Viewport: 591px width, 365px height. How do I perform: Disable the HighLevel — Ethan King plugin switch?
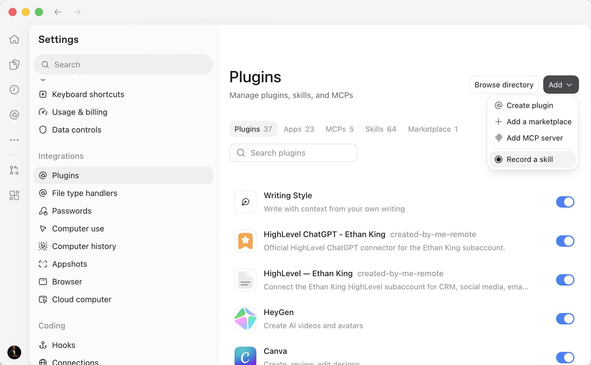coord(565,280)
